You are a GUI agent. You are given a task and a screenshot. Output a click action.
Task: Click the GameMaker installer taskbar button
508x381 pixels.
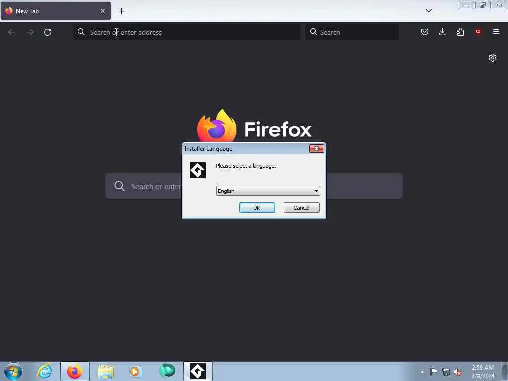(x=198, y=371)
